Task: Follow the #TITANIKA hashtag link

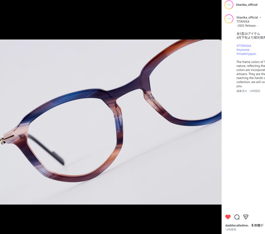Action: pos(244,46)
